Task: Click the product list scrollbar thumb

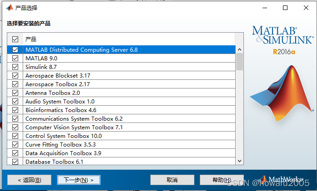Action: tap(240, 62)
